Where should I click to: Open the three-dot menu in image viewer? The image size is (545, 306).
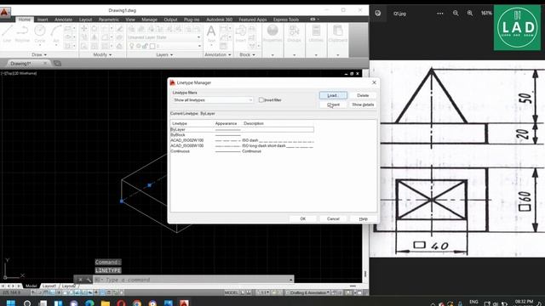pyautogui.click(x=440, y=14)
